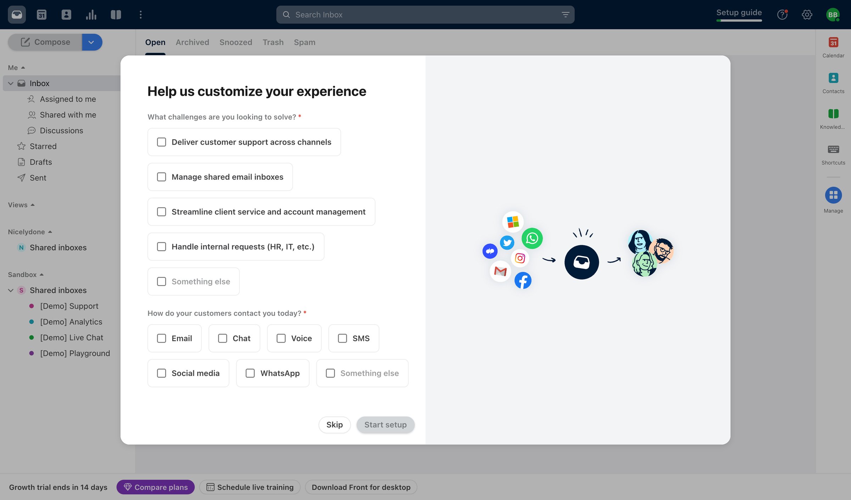The height and width of the screenshot is (500, 851).
Task: Switch to the Archived tab
Action: click(192, 42)
